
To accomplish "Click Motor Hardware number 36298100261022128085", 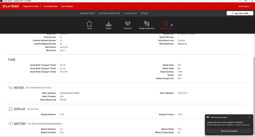I will pyautogui.click(x=69, y=93).
